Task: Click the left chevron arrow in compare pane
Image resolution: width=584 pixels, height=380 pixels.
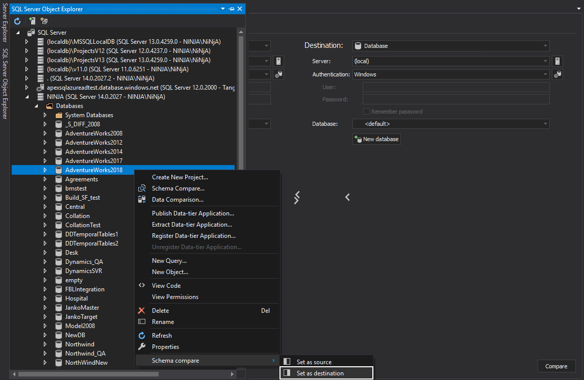Action: tap(347, 197)
